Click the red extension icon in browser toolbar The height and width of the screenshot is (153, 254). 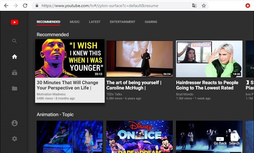coord(248,6)
